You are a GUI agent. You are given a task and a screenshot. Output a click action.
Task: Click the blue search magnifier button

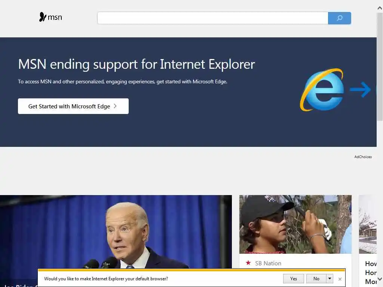pos(340,18)
